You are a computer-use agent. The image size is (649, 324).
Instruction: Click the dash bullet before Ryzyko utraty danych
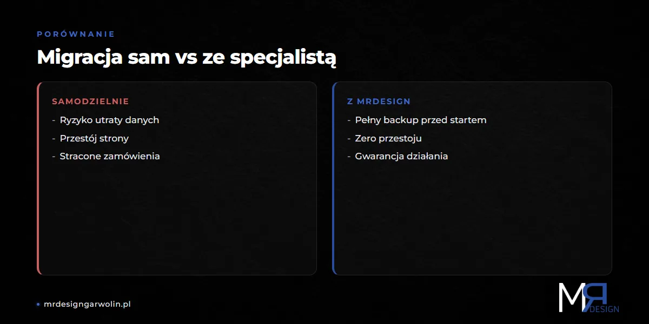coord(54,121)
